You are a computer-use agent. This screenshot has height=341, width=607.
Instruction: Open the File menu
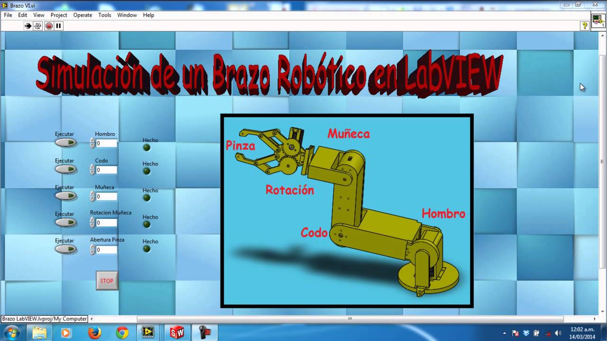coord(8,15)
